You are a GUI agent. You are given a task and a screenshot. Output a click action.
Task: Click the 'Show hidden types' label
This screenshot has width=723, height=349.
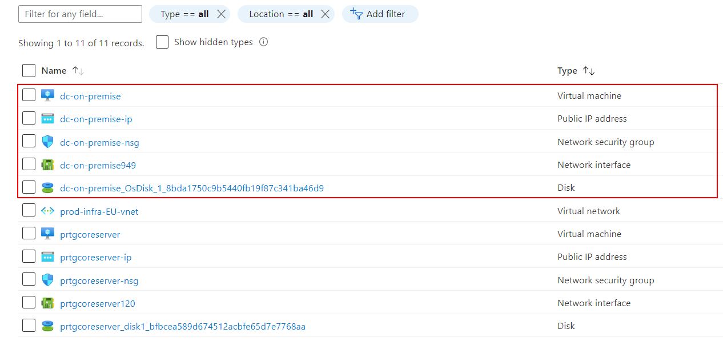tap(214, 42)
